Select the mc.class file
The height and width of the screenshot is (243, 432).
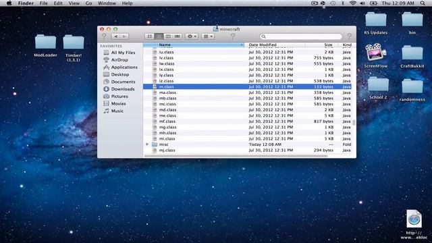[x=247, y=104]
